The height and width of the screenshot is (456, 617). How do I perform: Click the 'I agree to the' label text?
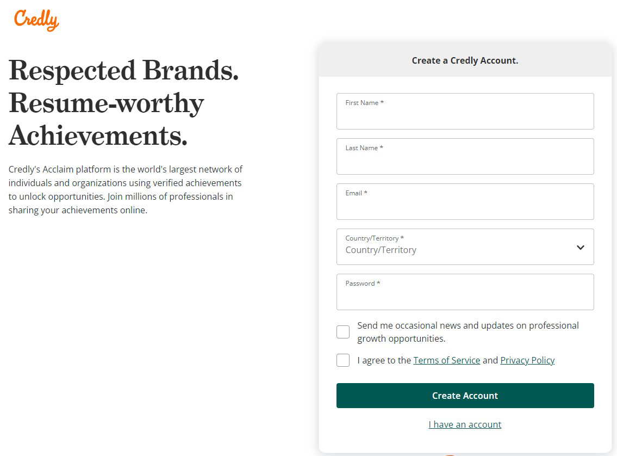tap(384, 360)
